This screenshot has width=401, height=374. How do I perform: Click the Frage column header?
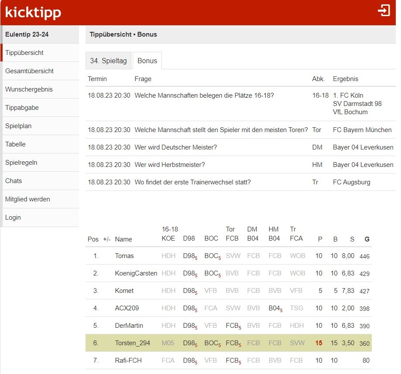[x=143, y=79]
